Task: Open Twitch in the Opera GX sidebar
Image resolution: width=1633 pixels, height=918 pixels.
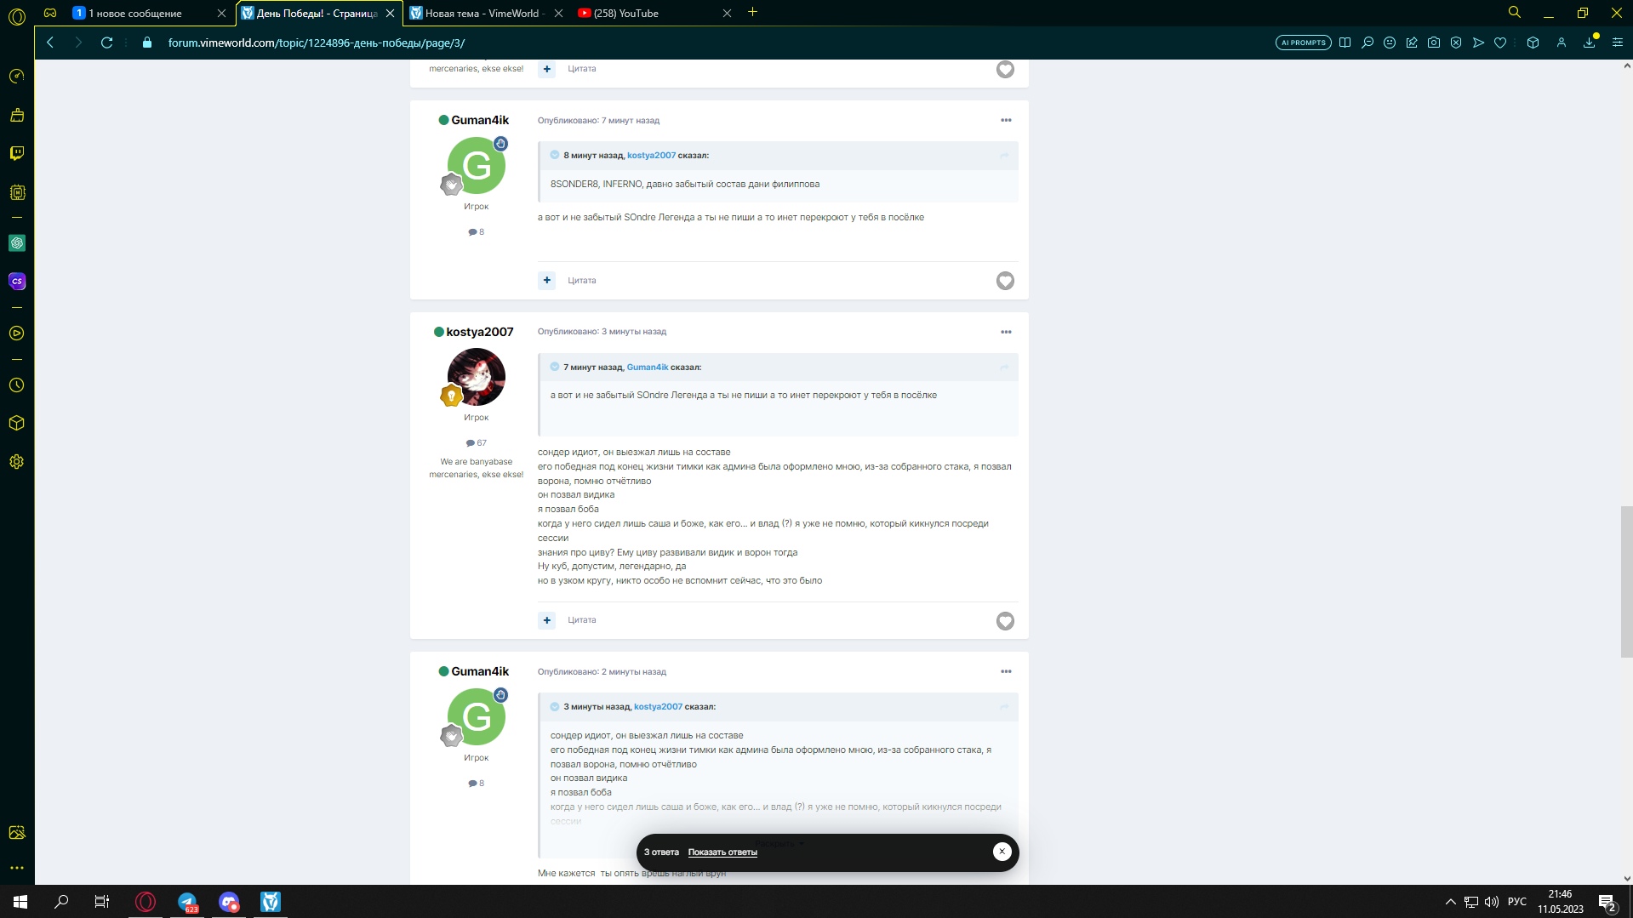Action: 17,153
